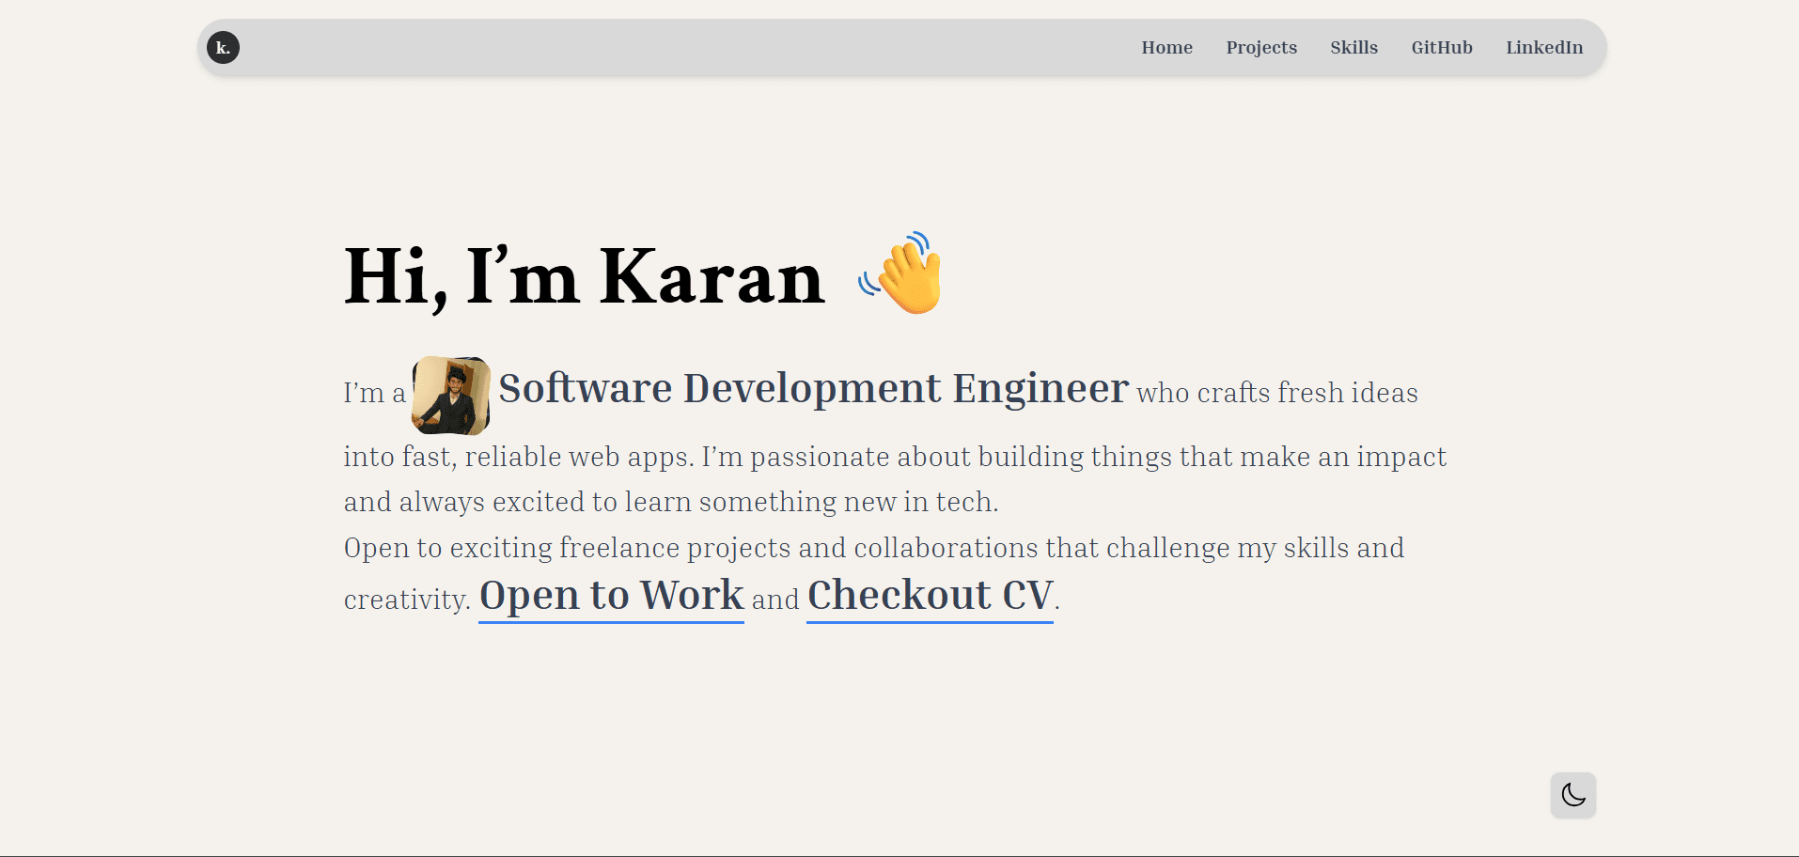Image resolution: width=1799 pixels, height=857 pixels.
Task: Click "and" between the two underlined links
Action: 775,600
